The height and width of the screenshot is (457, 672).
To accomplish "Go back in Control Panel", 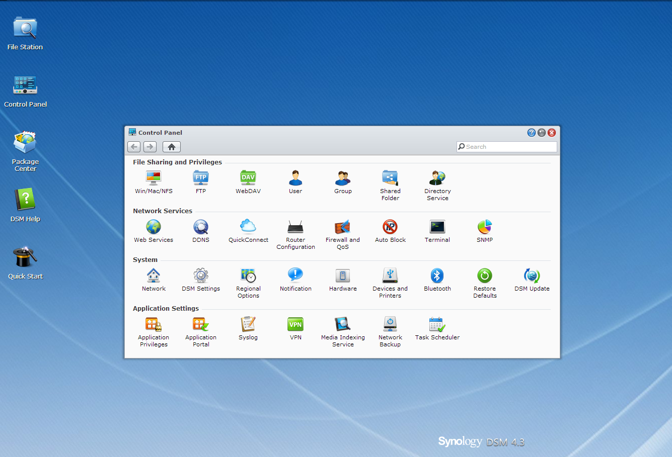I will (134, 147).
